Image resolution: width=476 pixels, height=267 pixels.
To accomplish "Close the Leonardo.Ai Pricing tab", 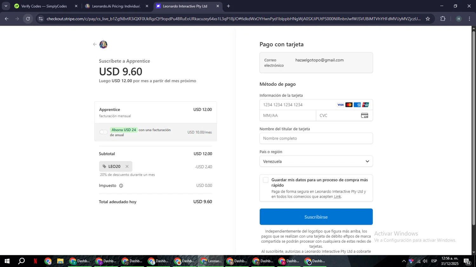I will [x=147, y=6].
